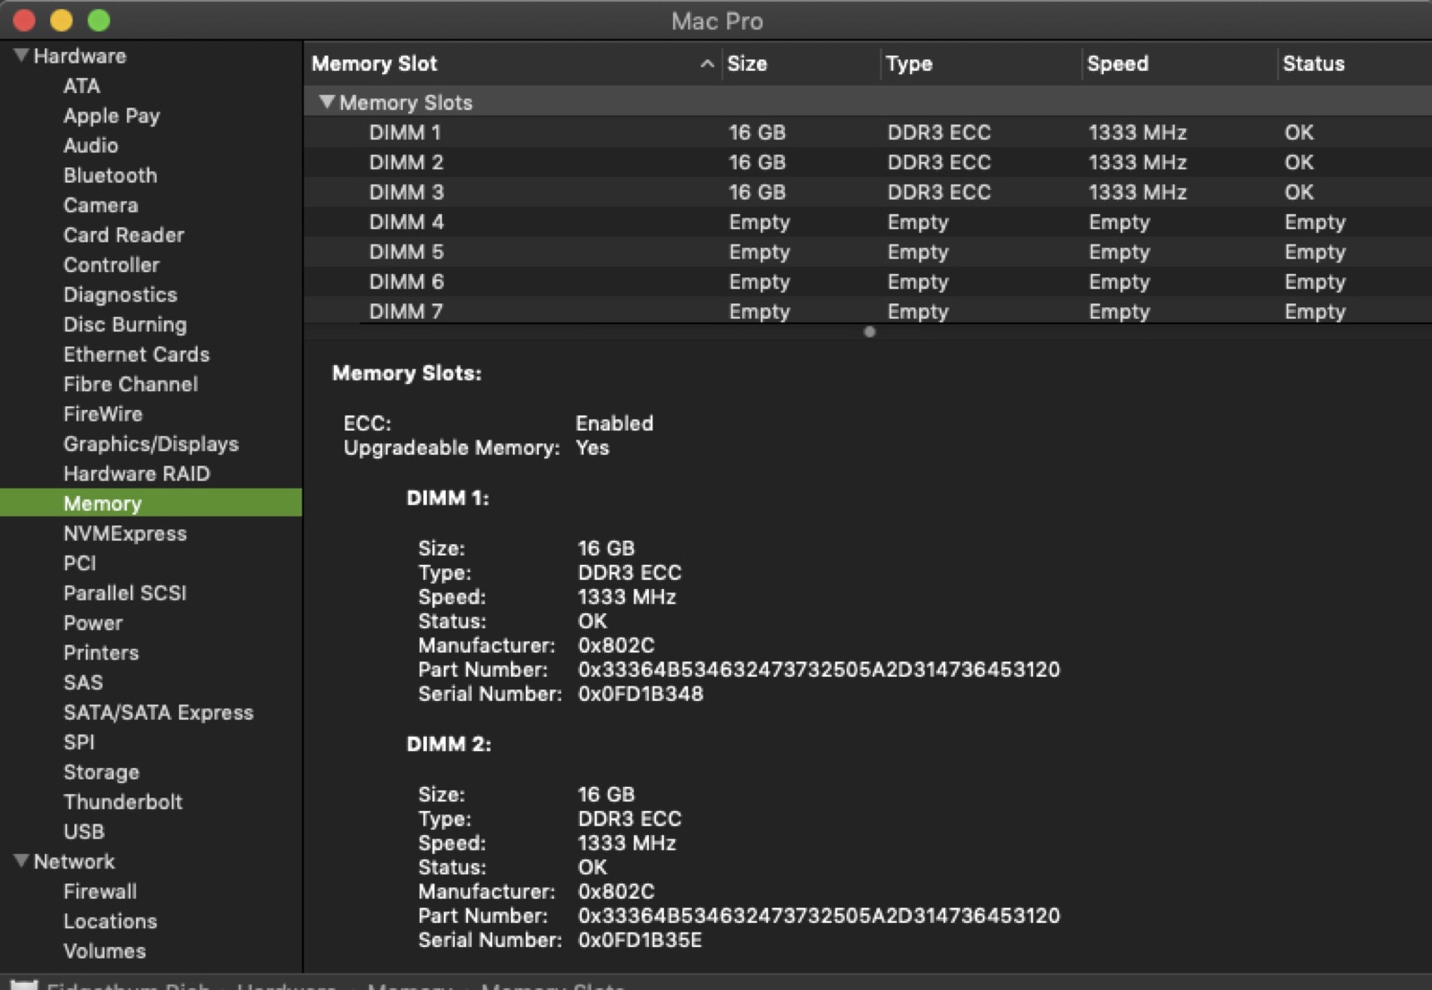The width and height of the screenshot is (1432, 990).
Task: Click the Upgradeable Memory value 'Yes'
Action: (x=592, y=447)
